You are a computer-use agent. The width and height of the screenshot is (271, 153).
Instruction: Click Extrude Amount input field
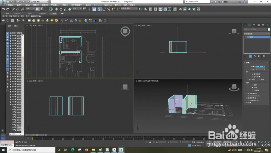[x=259, y=67]
